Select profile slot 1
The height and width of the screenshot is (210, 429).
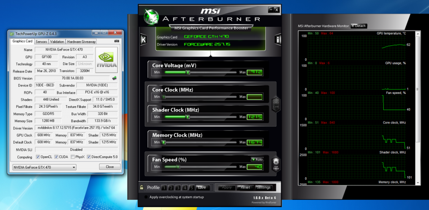164,188
